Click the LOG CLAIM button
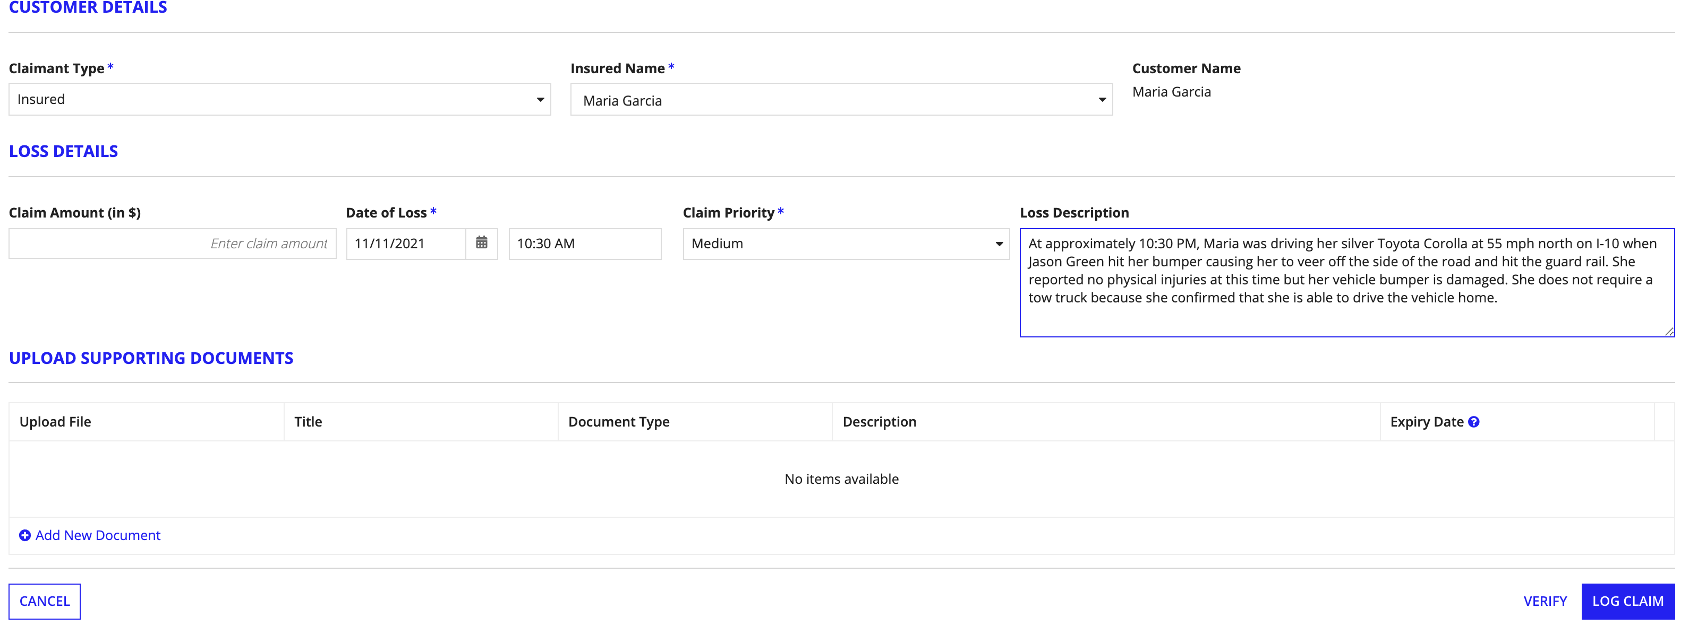This screenshot has height=643, width=1706. 1628,601
